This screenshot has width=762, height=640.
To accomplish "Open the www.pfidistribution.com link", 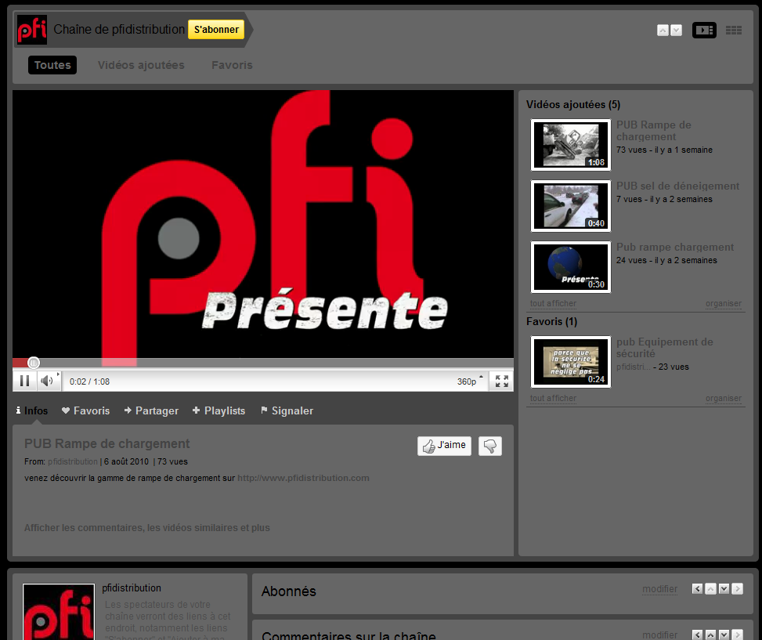I will pos(303,478).
